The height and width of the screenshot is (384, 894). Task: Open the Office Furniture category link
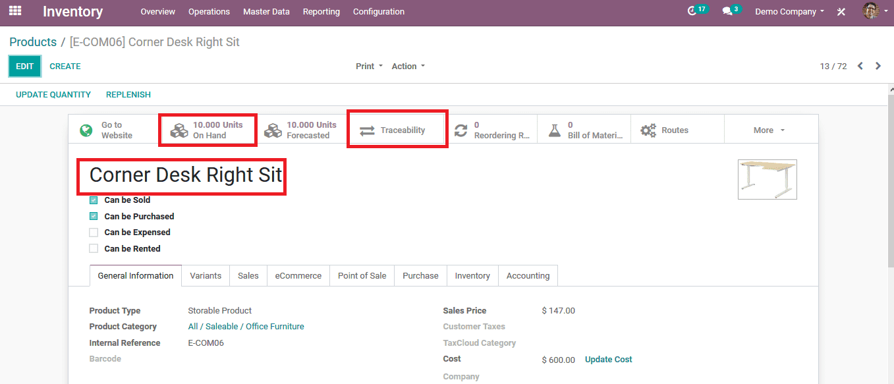(x=246, y=327)
